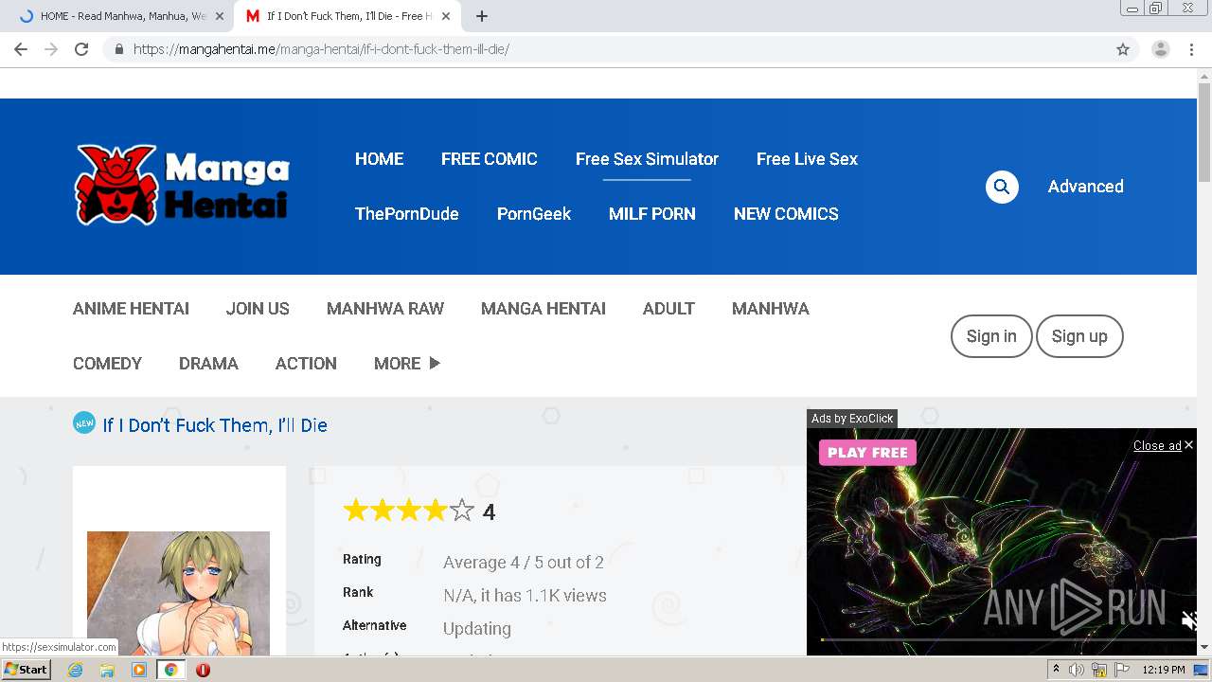Unmute the video ad speaker icon
Image resolution: width=1212 pixels, height=682 pixels.
click(x=1189, y=620)
